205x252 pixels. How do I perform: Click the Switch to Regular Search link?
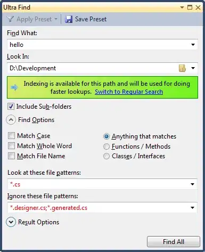click(x=129, y=92)
